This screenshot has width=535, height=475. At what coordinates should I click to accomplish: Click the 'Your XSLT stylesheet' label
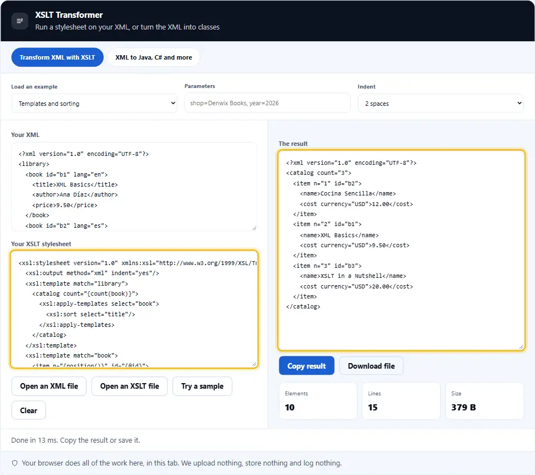click(41, 244)
